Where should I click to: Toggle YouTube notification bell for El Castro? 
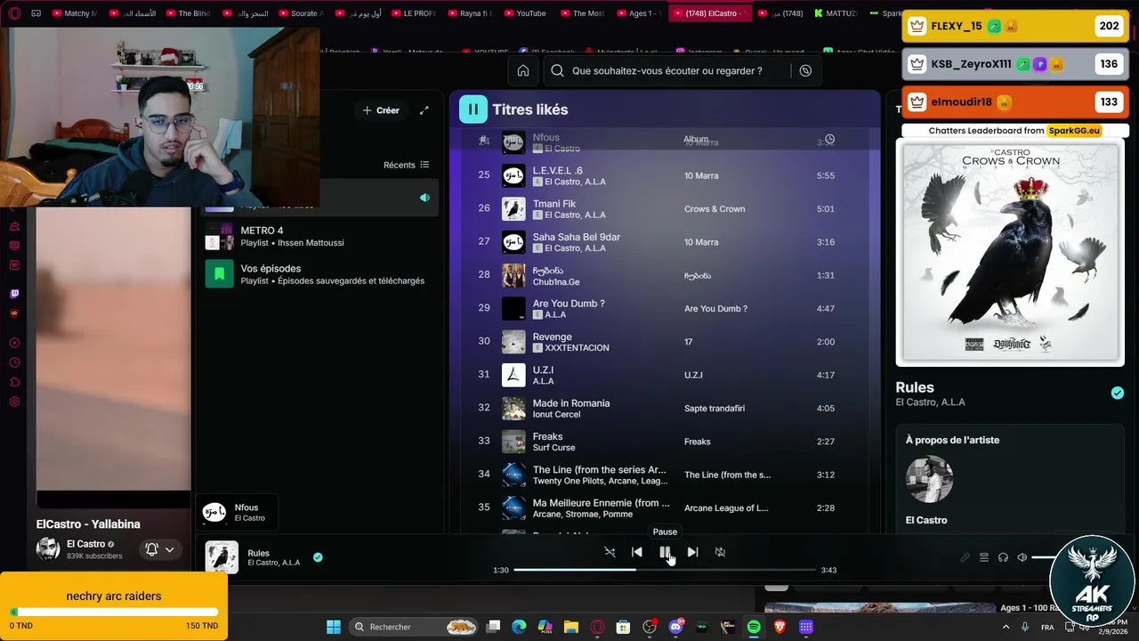pos(151,549)
